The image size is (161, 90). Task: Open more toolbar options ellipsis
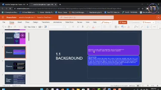point(154,27)
